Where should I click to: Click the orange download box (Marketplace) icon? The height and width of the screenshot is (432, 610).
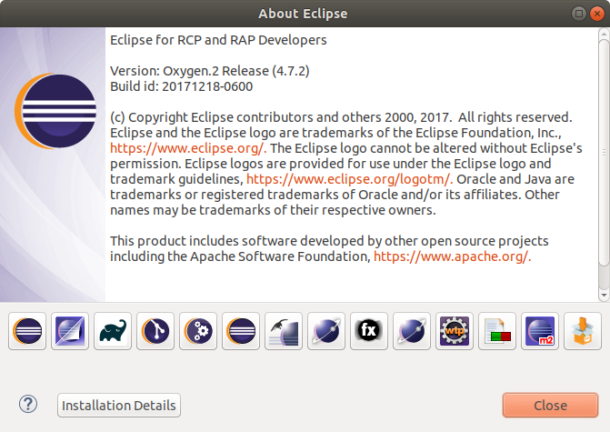583,331
